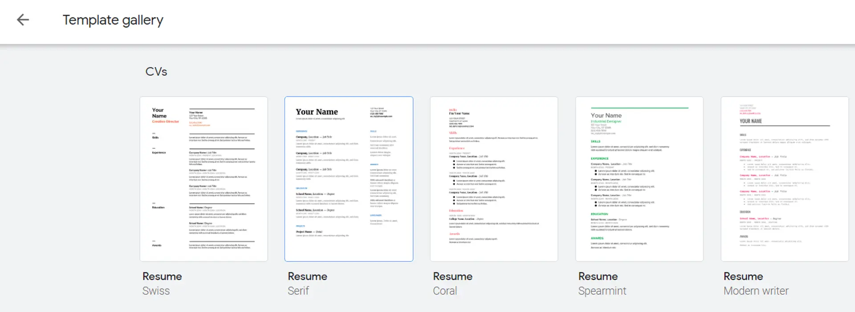Screen dimensions: 855x312
Task: Click the Resume title above Coral
Action: pos(452,276)
